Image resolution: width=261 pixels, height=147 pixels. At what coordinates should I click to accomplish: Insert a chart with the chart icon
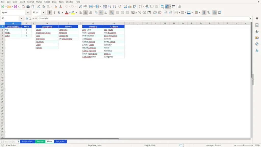130,7
